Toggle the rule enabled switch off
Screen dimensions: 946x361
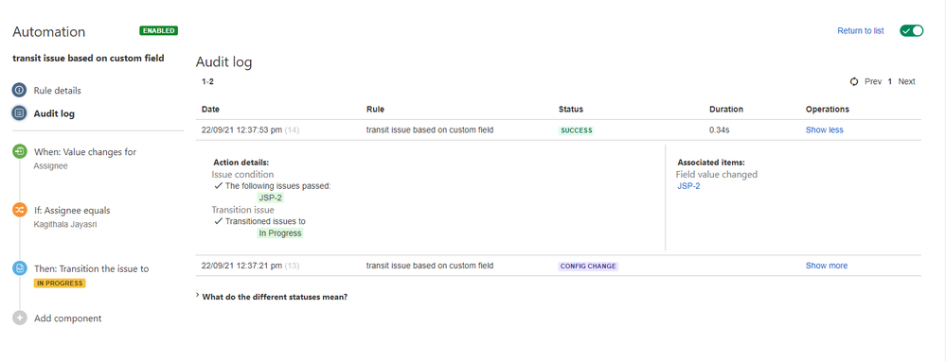click(x=911, y=30)
